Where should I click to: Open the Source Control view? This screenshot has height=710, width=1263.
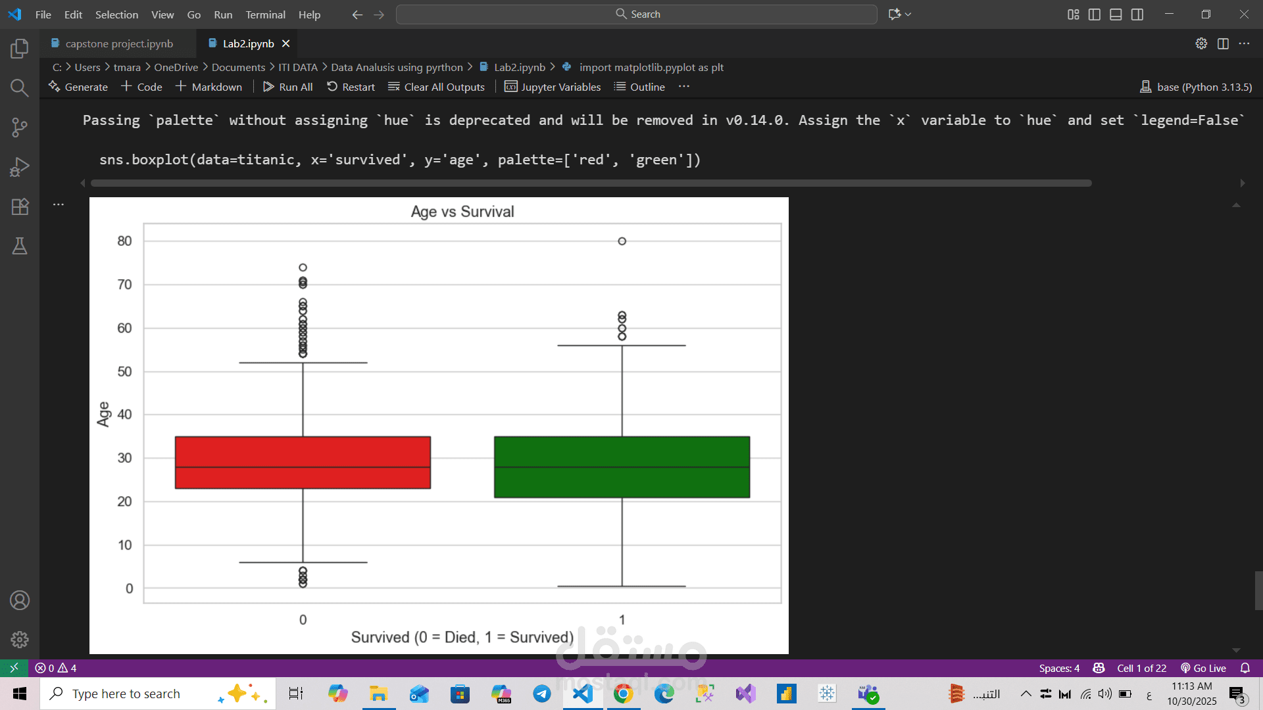pos(20,127)
